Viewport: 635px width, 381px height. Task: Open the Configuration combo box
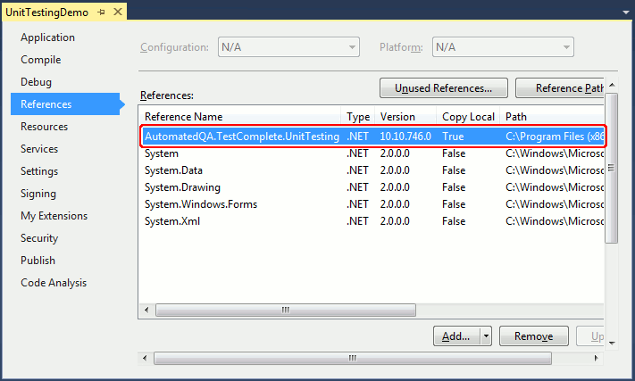[288, 47]
